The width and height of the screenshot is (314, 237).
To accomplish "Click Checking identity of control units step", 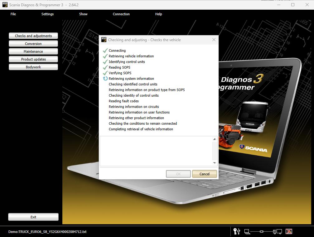I will (x=133, y=95).
